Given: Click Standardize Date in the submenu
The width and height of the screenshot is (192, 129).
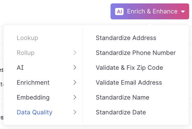Looking at the screenshot, I should (x=121, y=112).
